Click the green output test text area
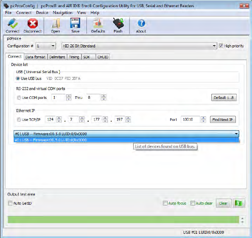 [123, 219]
